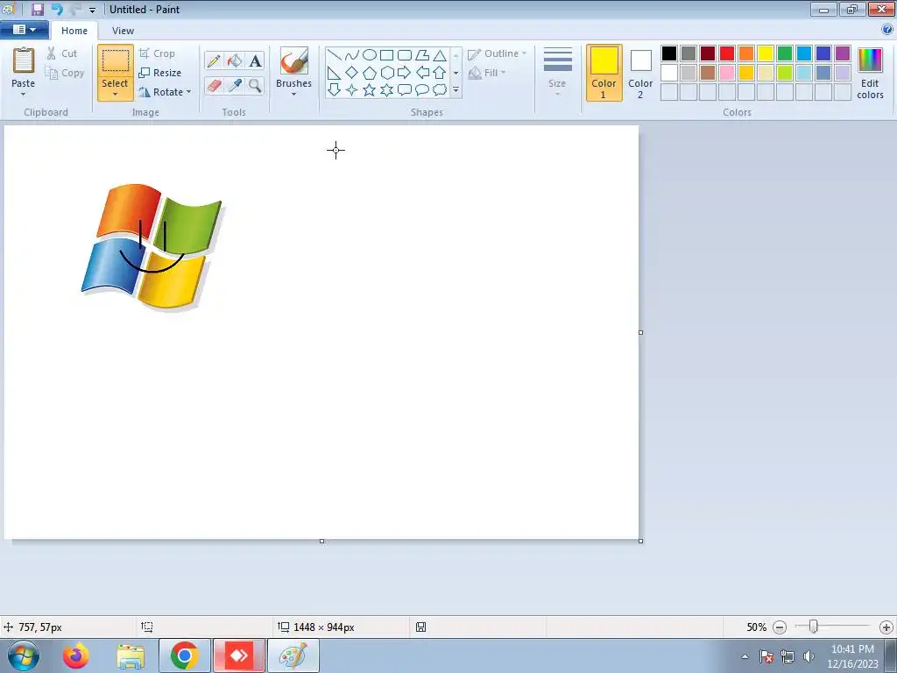Open Paint Help question mark icon

887,29
